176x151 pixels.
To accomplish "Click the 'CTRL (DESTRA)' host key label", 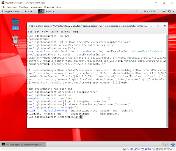I will pos(166,149).
